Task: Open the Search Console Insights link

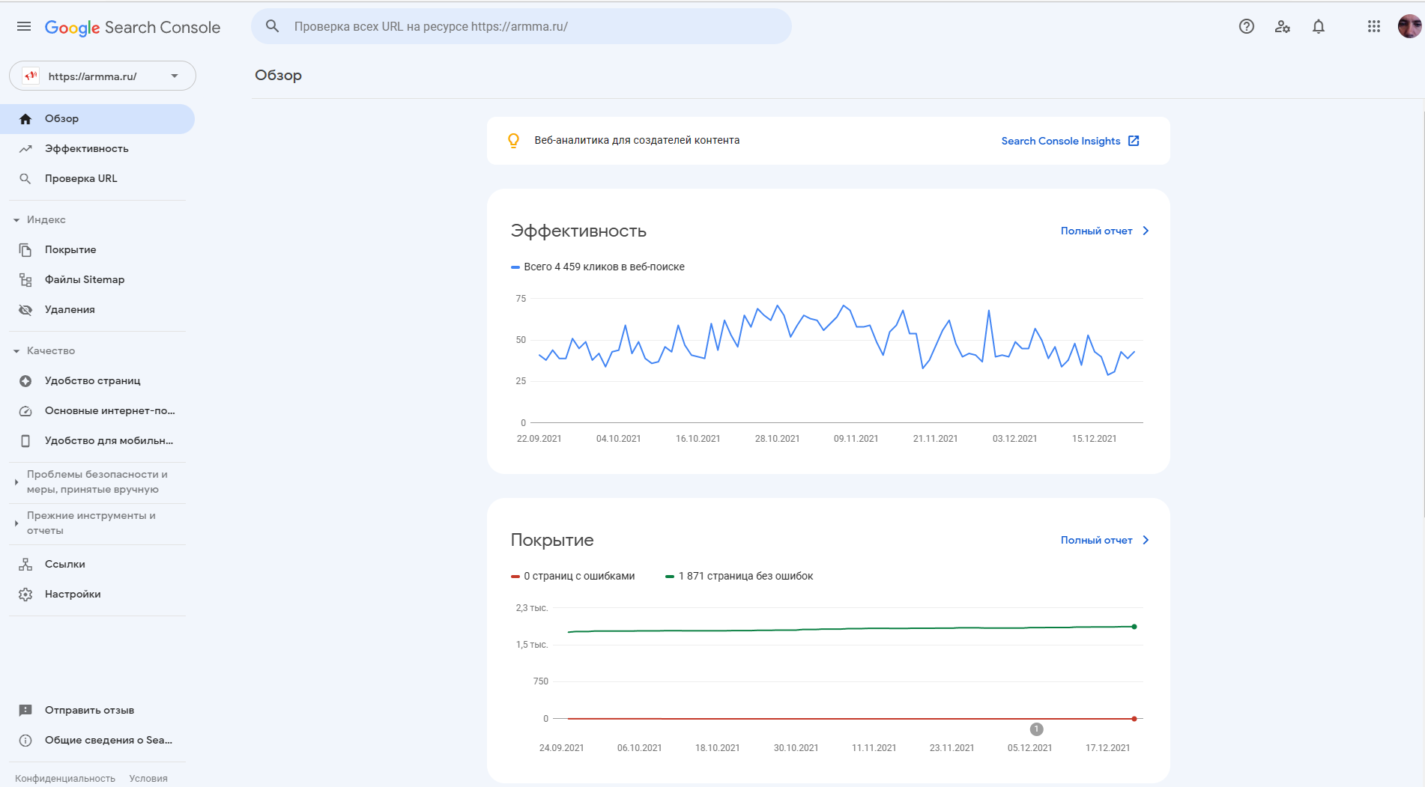Action: point(1069,141)
